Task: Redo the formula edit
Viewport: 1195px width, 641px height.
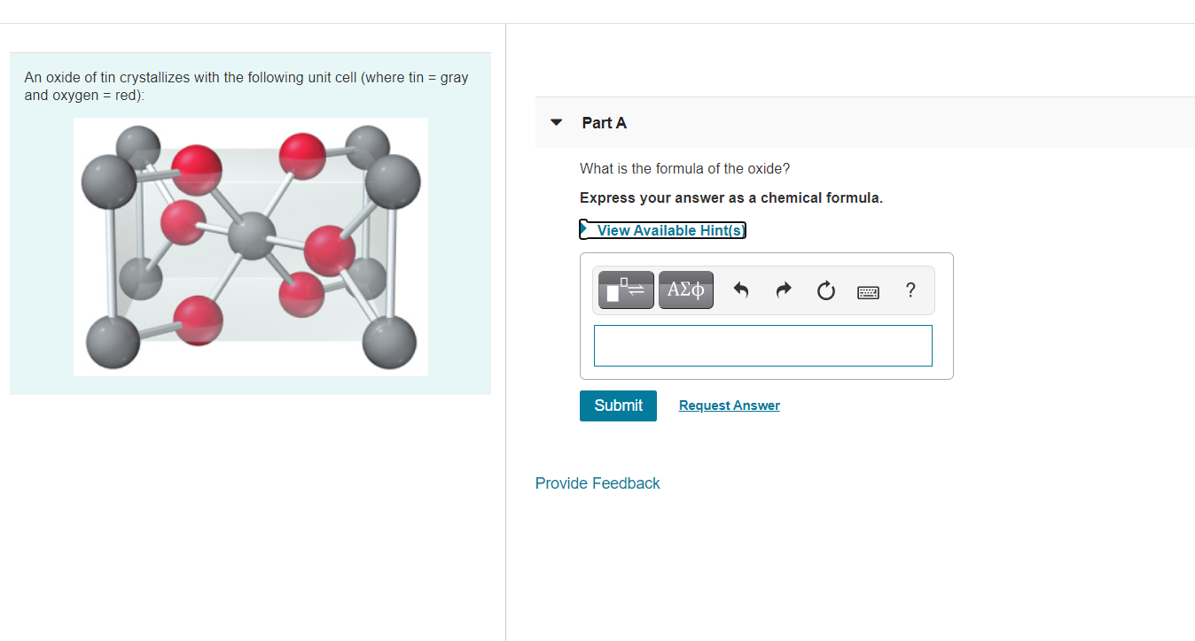Action: click(783, 290)
